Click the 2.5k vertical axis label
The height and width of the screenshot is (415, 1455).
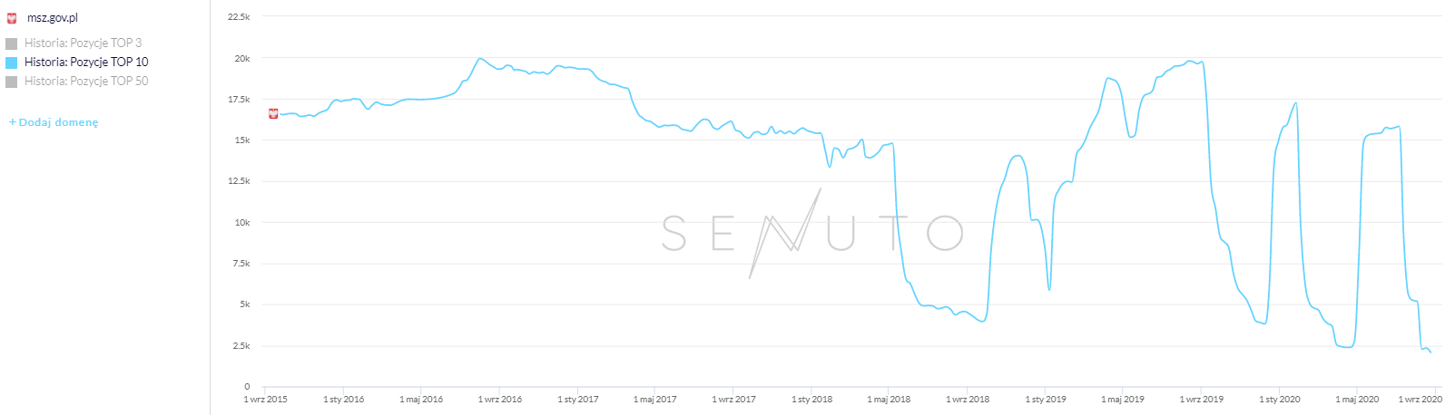(241, 346)
